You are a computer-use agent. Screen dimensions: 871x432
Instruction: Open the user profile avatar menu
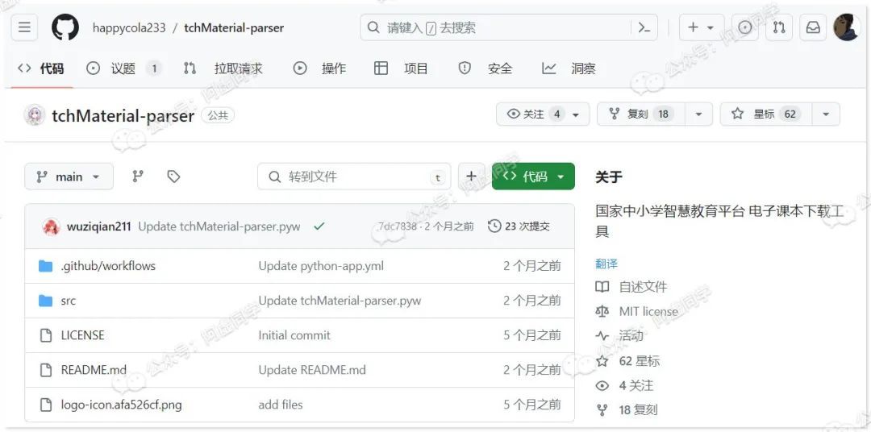847,27
